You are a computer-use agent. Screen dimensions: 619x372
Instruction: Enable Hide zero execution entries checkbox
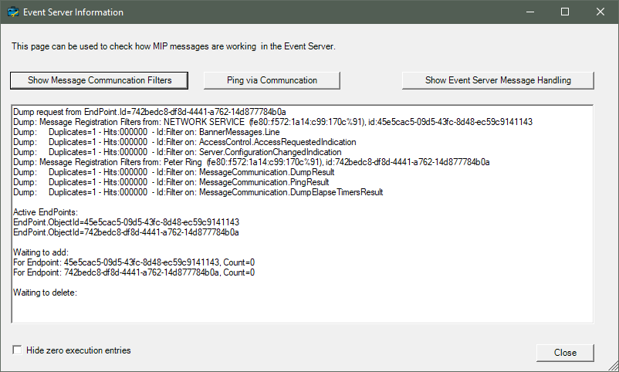tap(17, 350)
